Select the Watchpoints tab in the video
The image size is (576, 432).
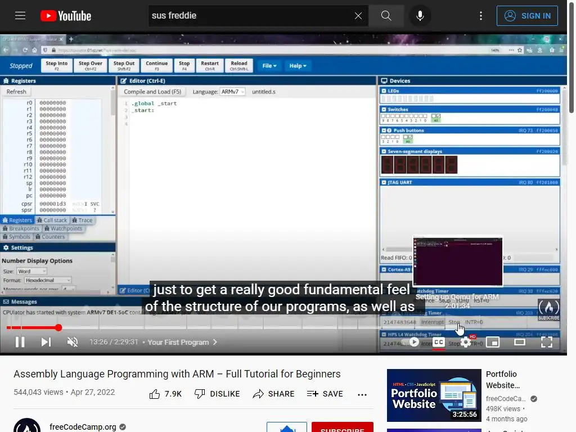[63, 228]
